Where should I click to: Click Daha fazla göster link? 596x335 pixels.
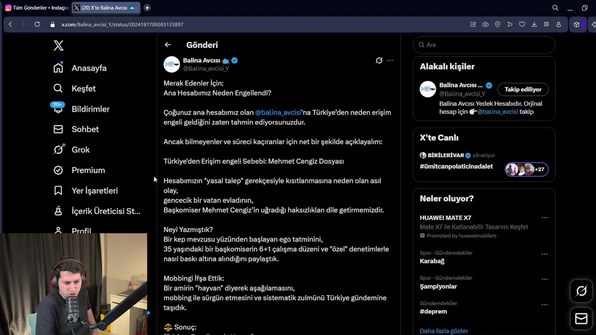click(x=444, y=331)
